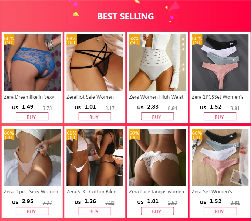Viewport: 252px width, 221px height.
Task: Click BUY under Zera Dreamlikelin Sexy product
Action: pos(32,116)
